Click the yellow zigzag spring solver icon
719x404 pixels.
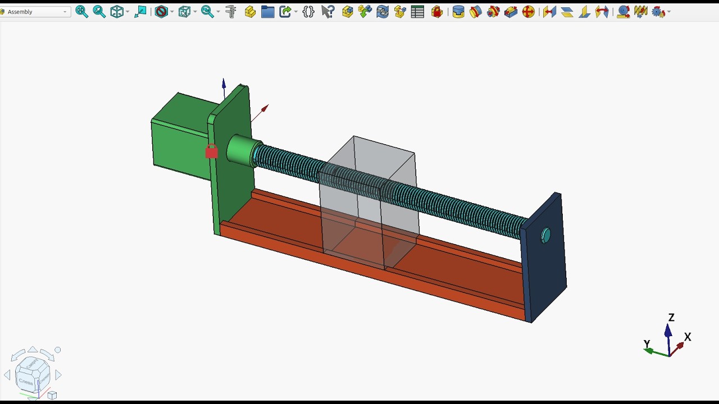click(640, 12)
